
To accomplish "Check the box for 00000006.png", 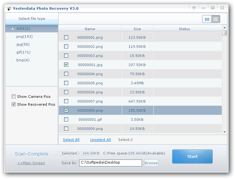I will coord(66,92).
